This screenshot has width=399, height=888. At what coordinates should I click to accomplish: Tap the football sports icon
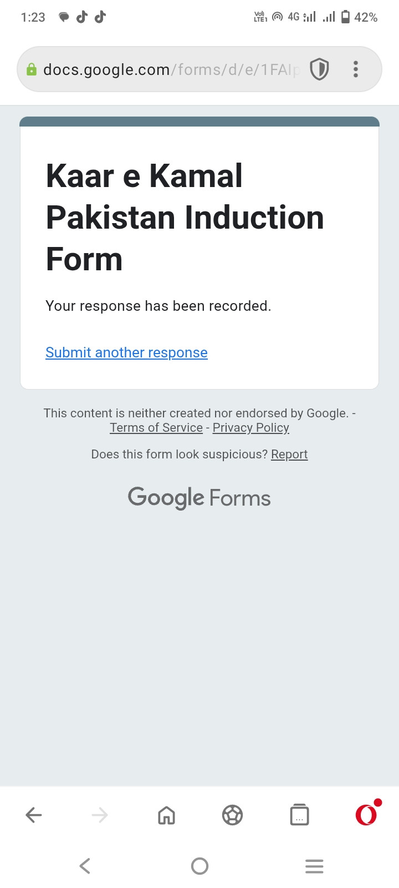click(232, 815)
